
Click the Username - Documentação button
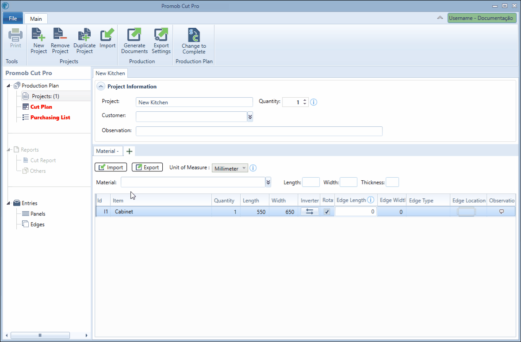coord(482,18)
